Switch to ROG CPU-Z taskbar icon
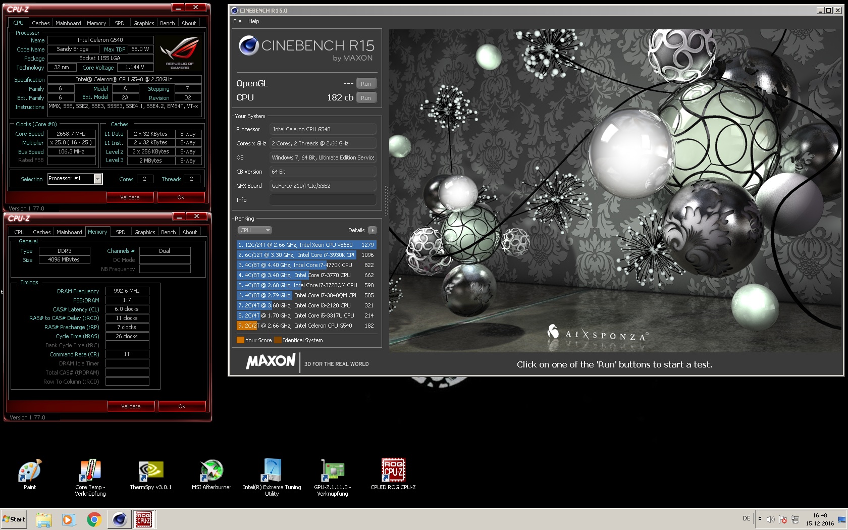848x530 pixels. coord(144,519)
